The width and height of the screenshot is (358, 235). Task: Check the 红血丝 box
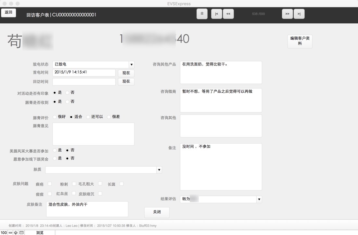click(x=74, y=193)
